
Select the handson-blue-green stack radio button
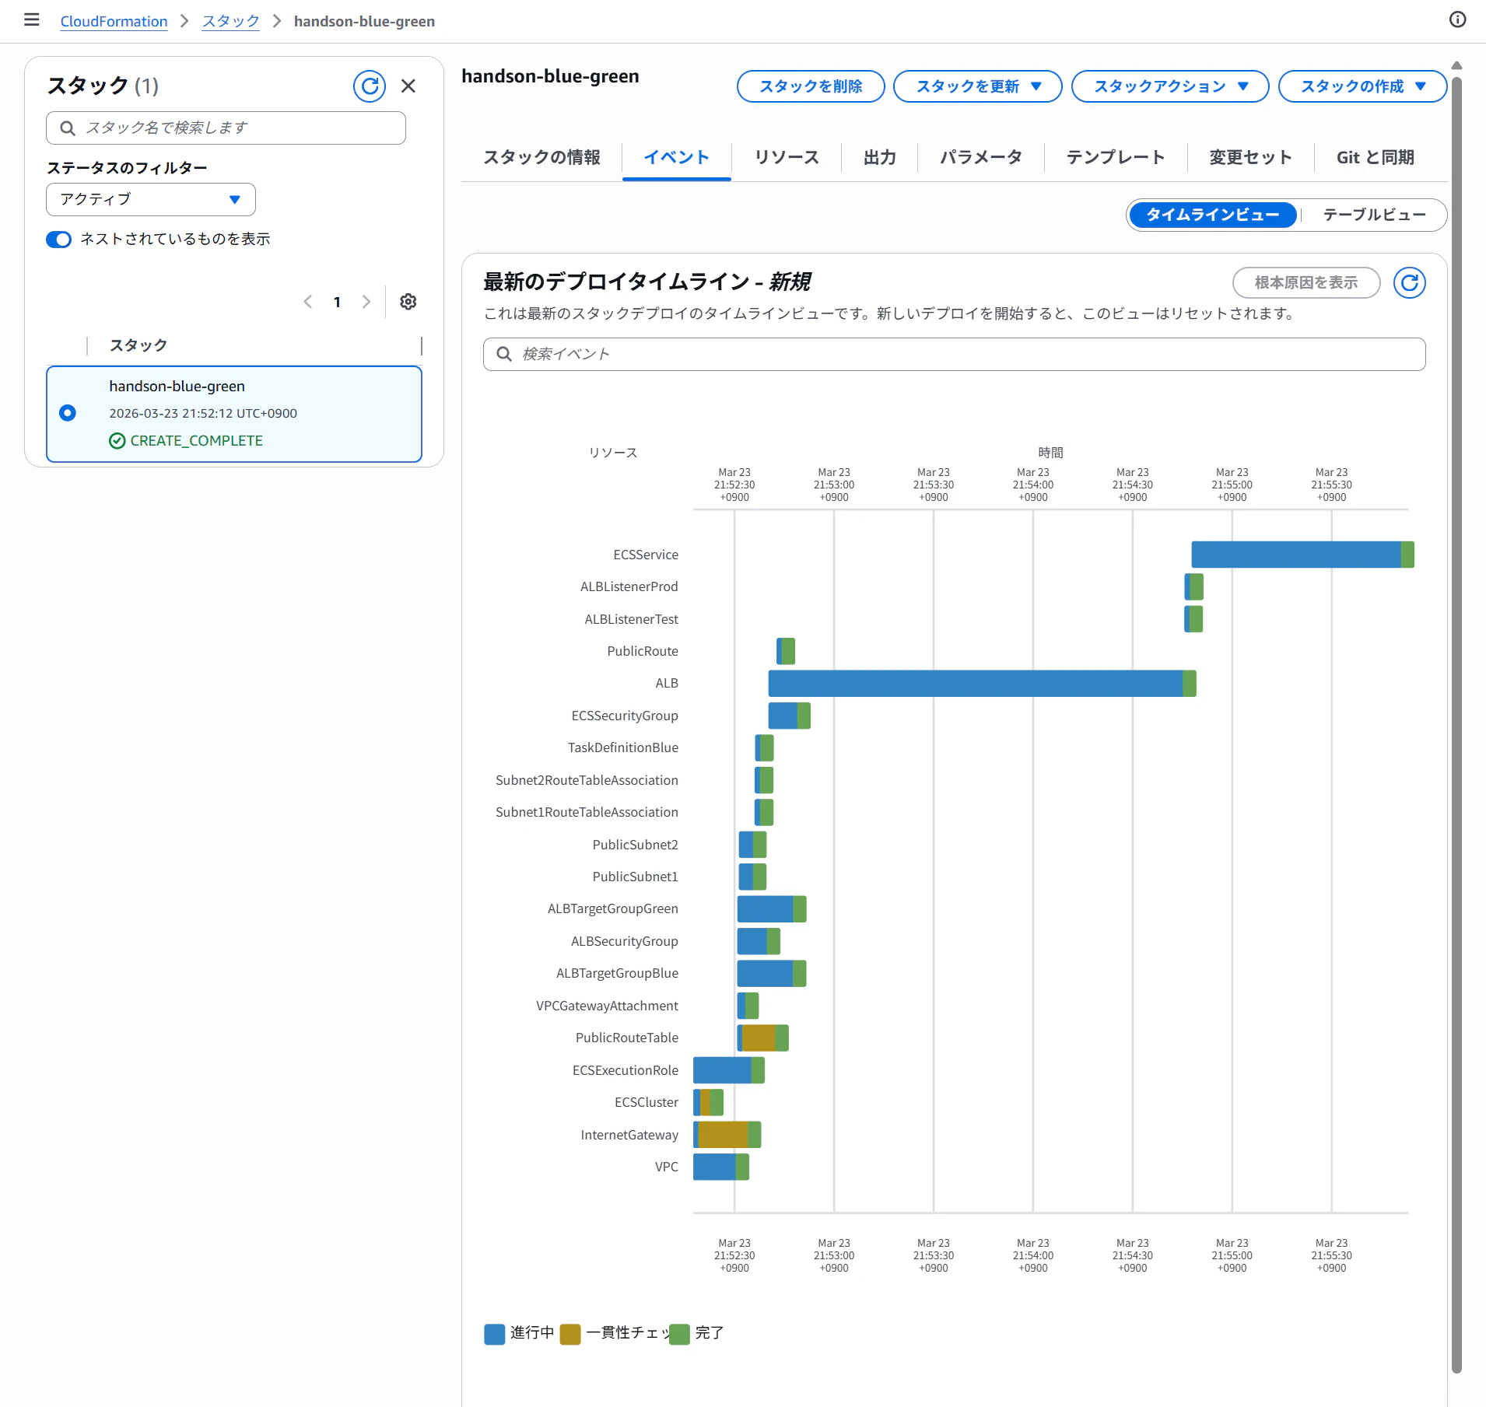(x=68, y=413)
